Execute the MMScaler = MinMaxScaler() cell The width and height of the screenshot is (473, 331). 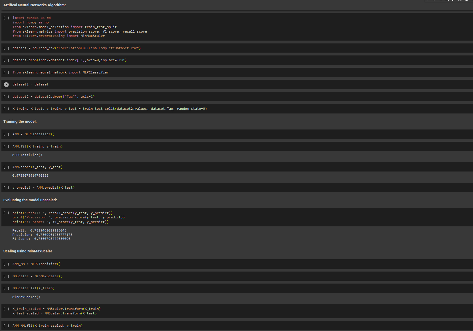(6, 276)
